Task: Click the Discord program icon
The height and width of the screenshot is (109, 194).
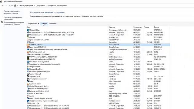Action: pyautogui.click(x=28, y=42)
